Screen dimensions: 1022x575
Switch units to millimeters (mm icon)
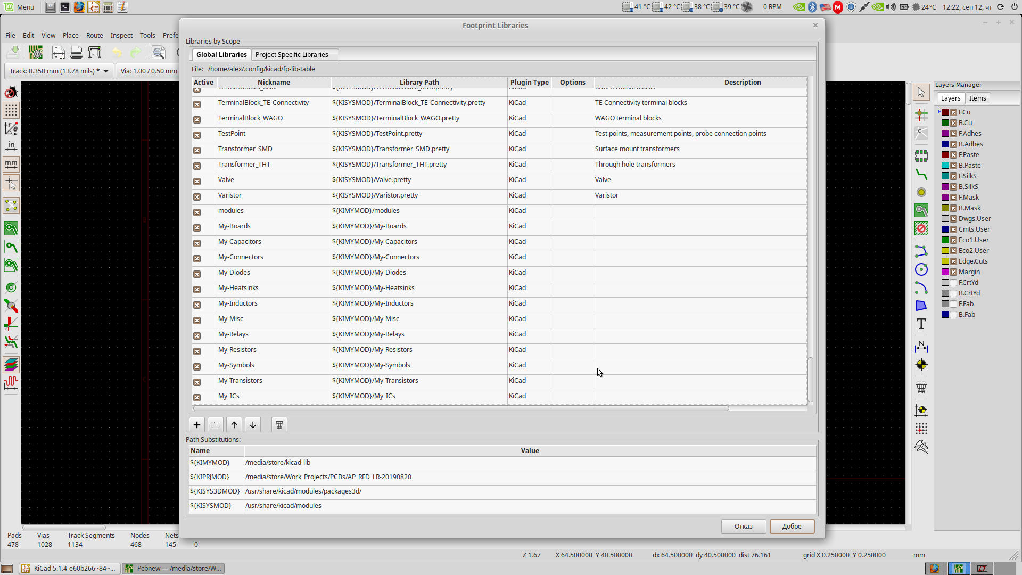point(11,164)
